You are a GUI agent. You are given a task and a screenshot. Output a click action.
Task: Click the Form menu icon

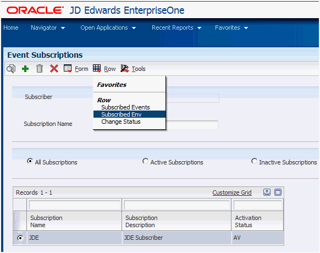[68, 69]
